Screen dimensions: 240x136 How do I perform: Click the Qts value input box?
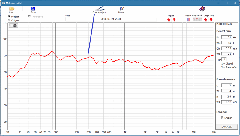pos(226,48)
